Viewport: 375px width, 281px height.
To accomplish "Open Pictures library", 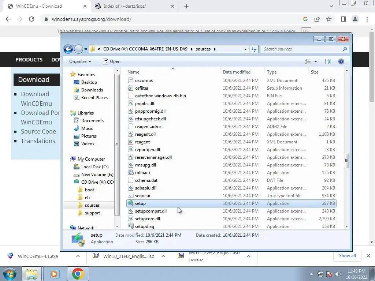I will coord(89,136).
